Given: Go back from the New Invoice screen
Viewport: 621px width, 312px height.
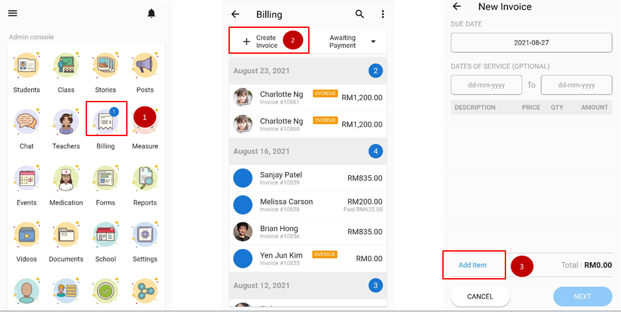Looking at the screenshot, I should [x=457, y=7].
